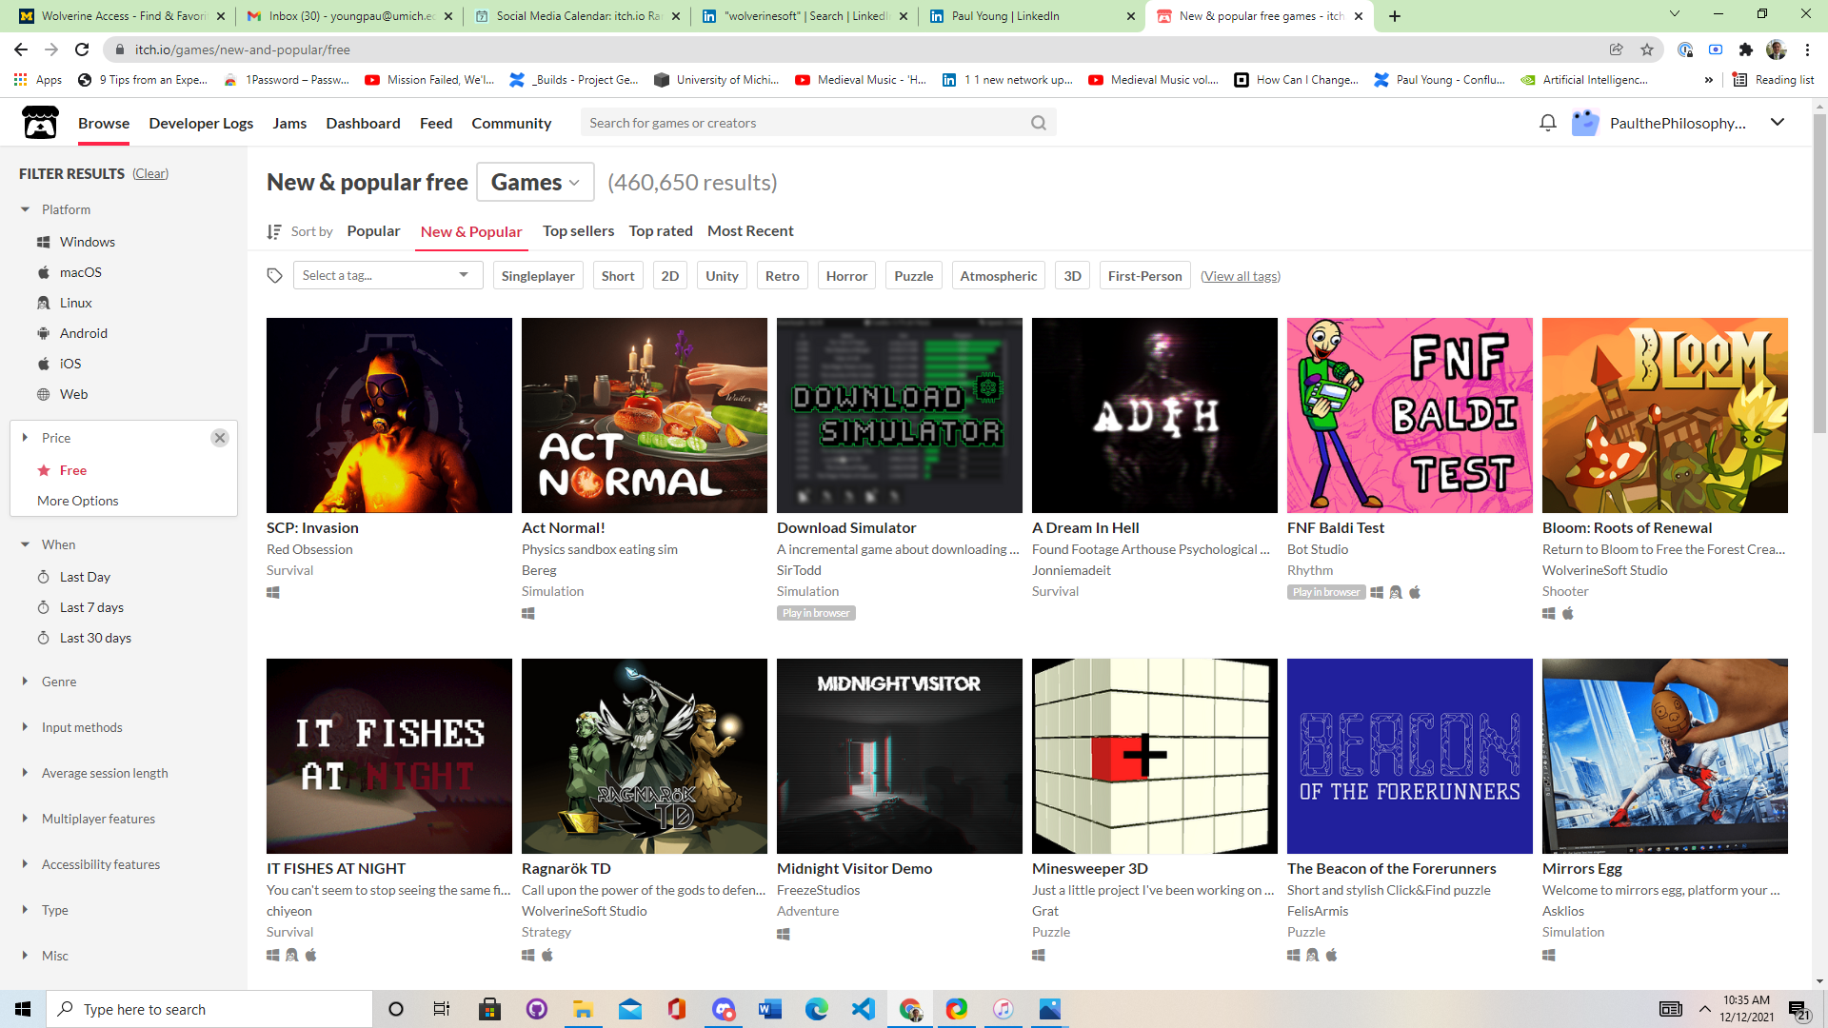Filter games from Last 30 days

point(95,638)
